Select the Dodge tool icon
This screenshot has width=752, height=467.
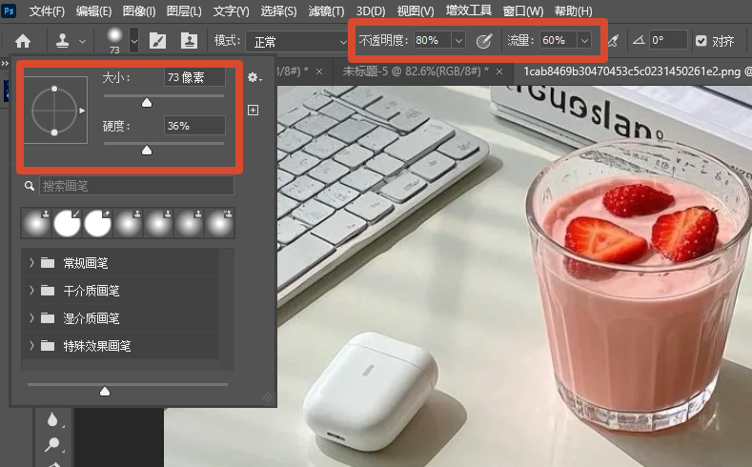[x=52, y=445]
